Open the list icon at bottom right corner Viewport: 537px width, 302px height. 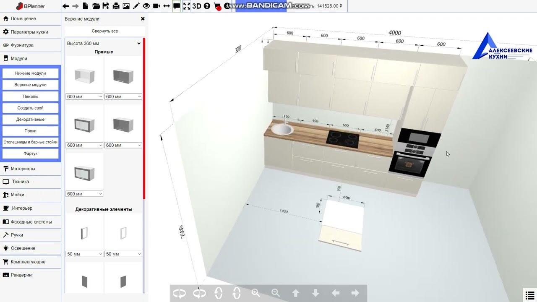(530, 295)
